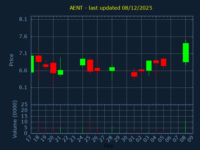Select the green candlestick on day 24

click(82, 62)
